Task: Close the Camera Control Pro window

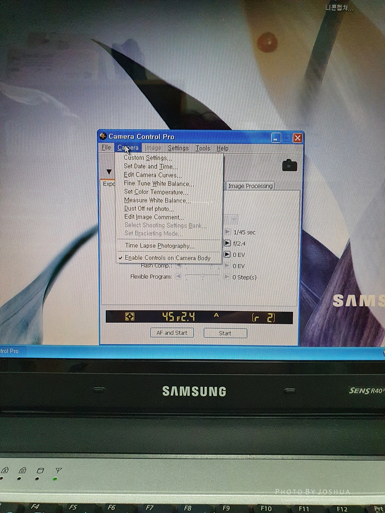Action: [297, 138]
